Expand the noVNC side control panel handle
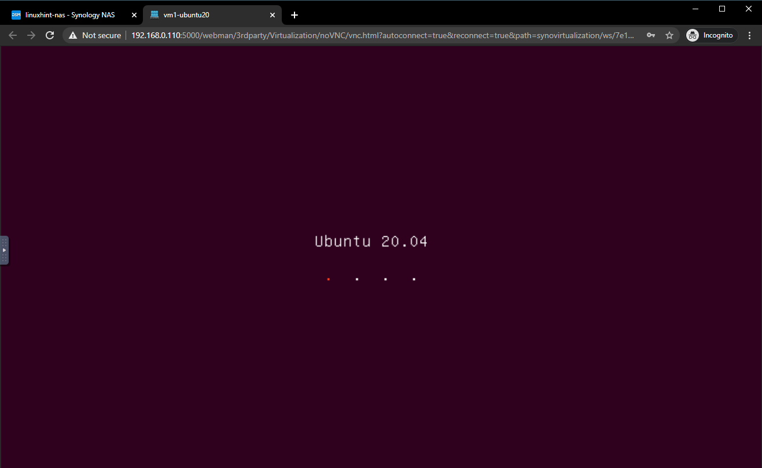The width and height of the screenshot is (762, 468). click(x=4, y=250)
